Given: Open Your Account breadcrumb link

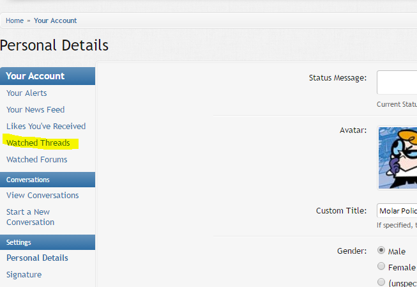Looking at the screenshot, I should click(55, 20).
